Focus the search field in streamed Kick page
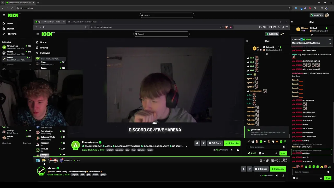 162,34
